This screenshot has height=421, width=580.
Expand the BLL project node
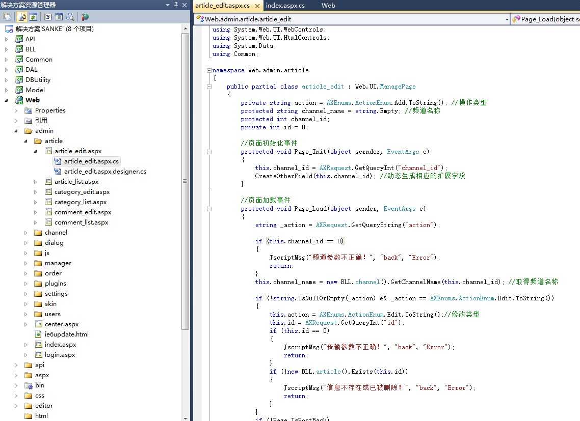[6, 49]
